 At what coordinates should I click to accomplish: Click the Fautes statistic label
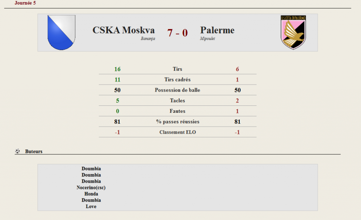pos(178,111)
